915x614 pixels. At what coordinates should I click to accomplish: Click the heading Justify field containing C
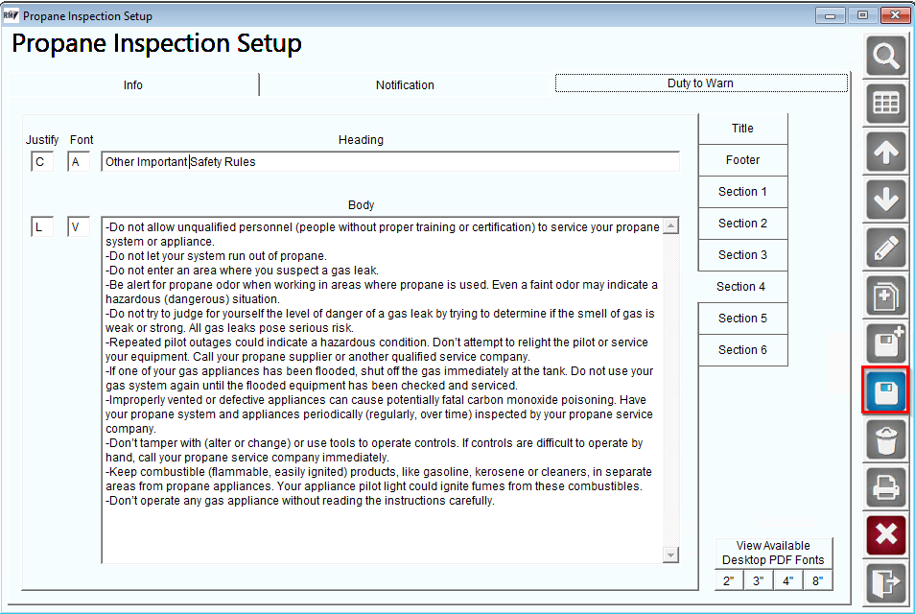(42, 162)
